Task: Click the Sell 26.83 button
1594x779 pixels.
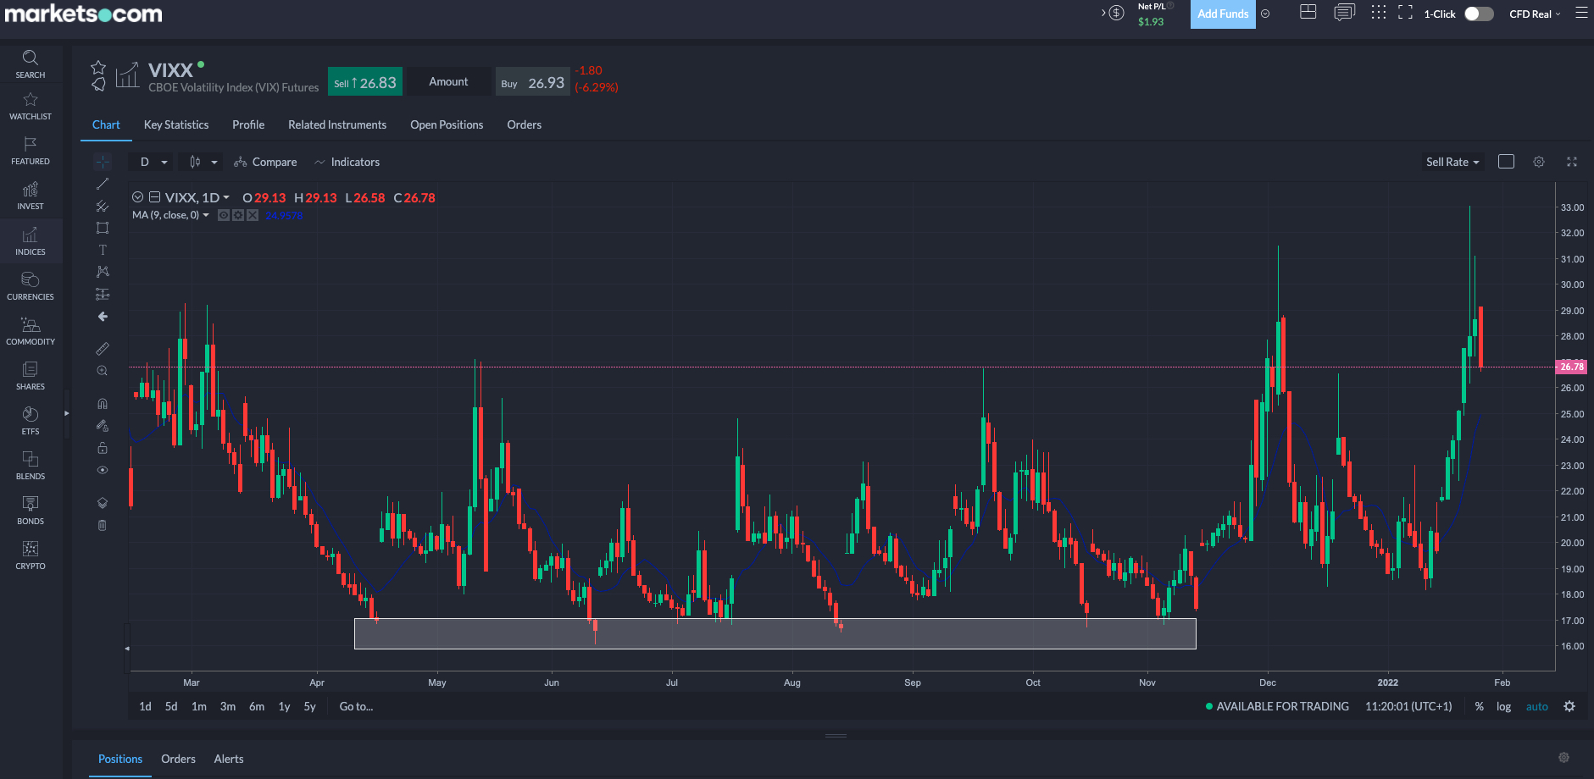Action: click(x=365, y=82)
